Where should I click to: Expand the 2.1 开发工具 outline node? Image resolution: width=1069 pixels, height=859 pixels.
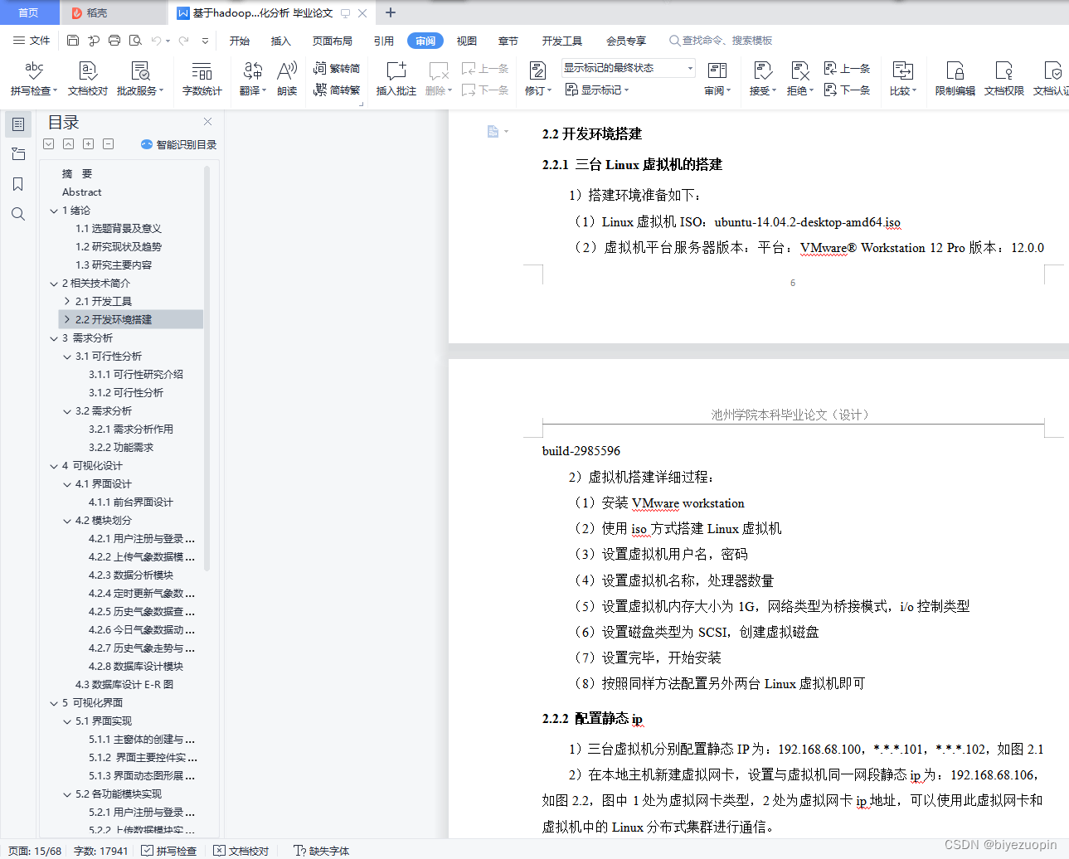tap(67, 302)
